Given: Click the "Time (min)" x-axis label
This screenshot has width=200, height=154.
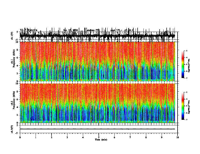Looking at the screenshot, I should pyautogui.click(x=101, y=140).
